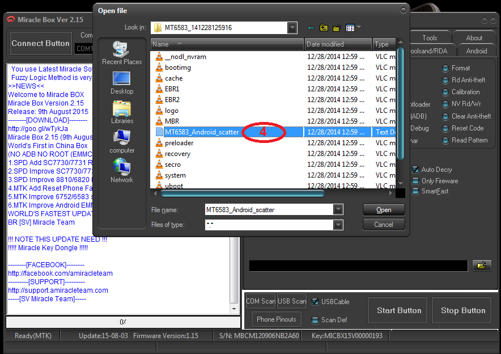The height and width of the screenshot is (354, 501).
Task: Click the Stop Button
Action: coord(462,310)
